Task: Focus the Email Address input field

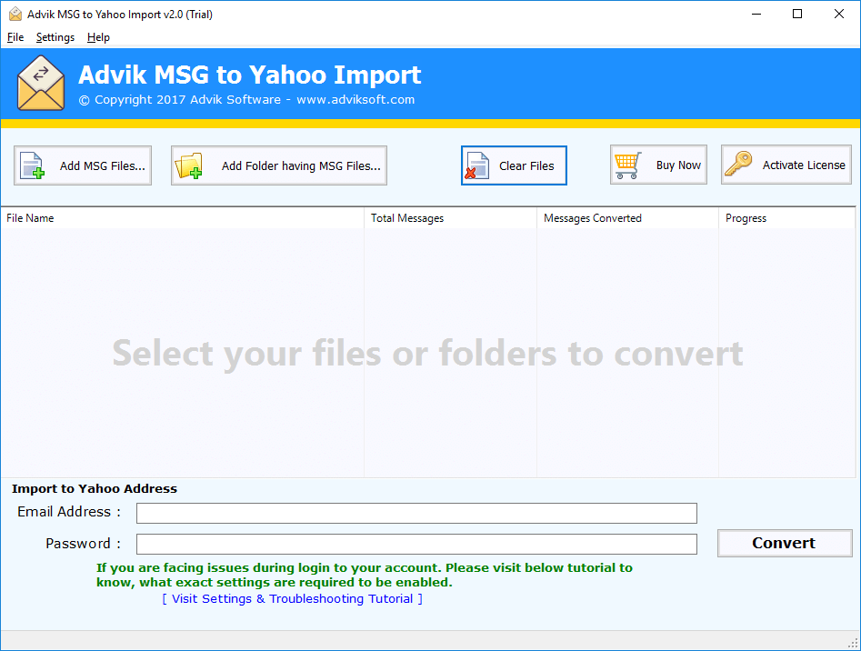Action: click(x=416, y=513)
